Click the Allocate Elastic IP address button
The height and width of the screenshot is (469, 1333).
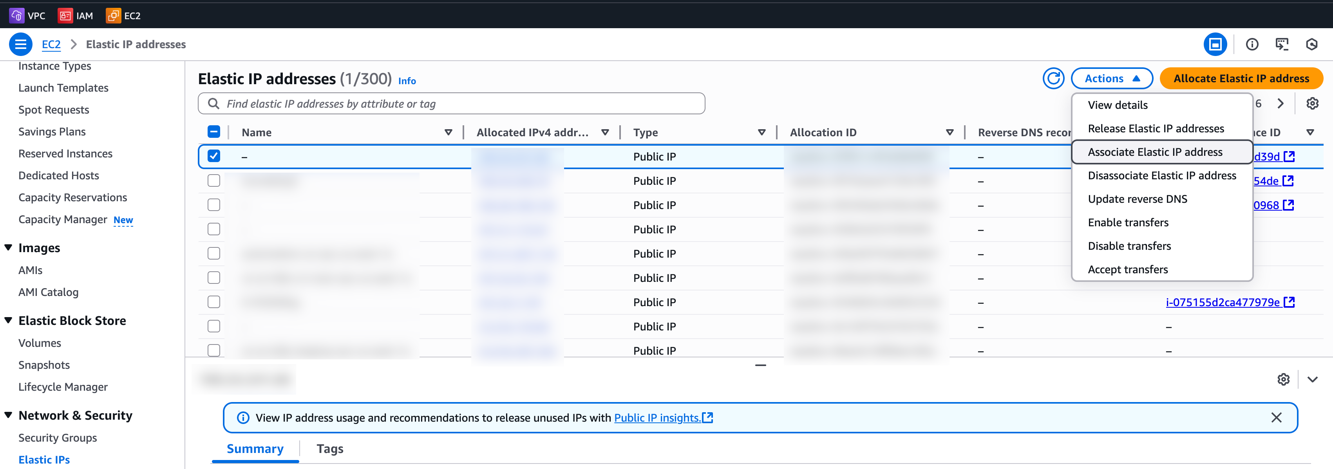1241,78
